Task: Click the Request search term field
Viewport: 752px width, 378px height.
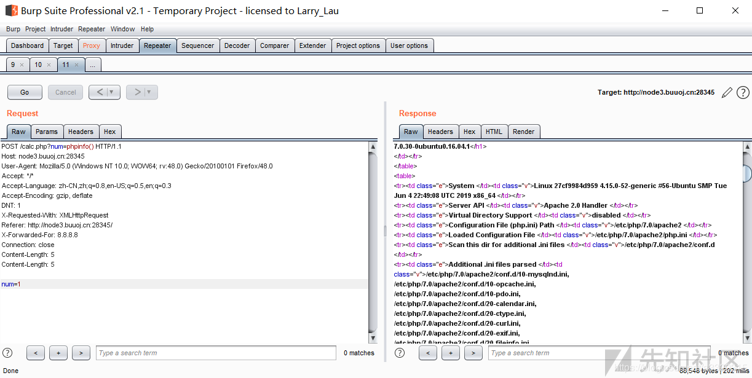Action: (216, 353)
